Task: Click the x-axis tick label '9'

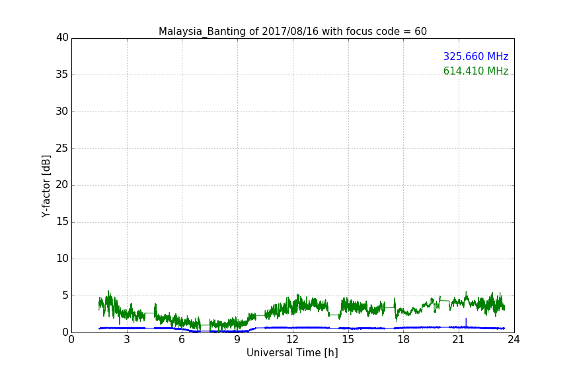Action: pyautogui.click(x=237, y=340)
